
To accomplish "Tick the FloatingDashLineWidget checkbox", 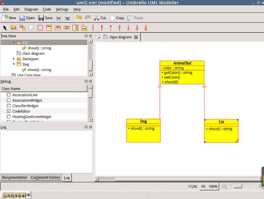I will [x=9, y=116].
